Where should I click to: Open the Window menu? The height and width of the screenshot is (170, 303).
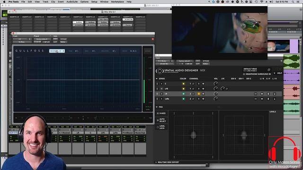coord(104,2)
